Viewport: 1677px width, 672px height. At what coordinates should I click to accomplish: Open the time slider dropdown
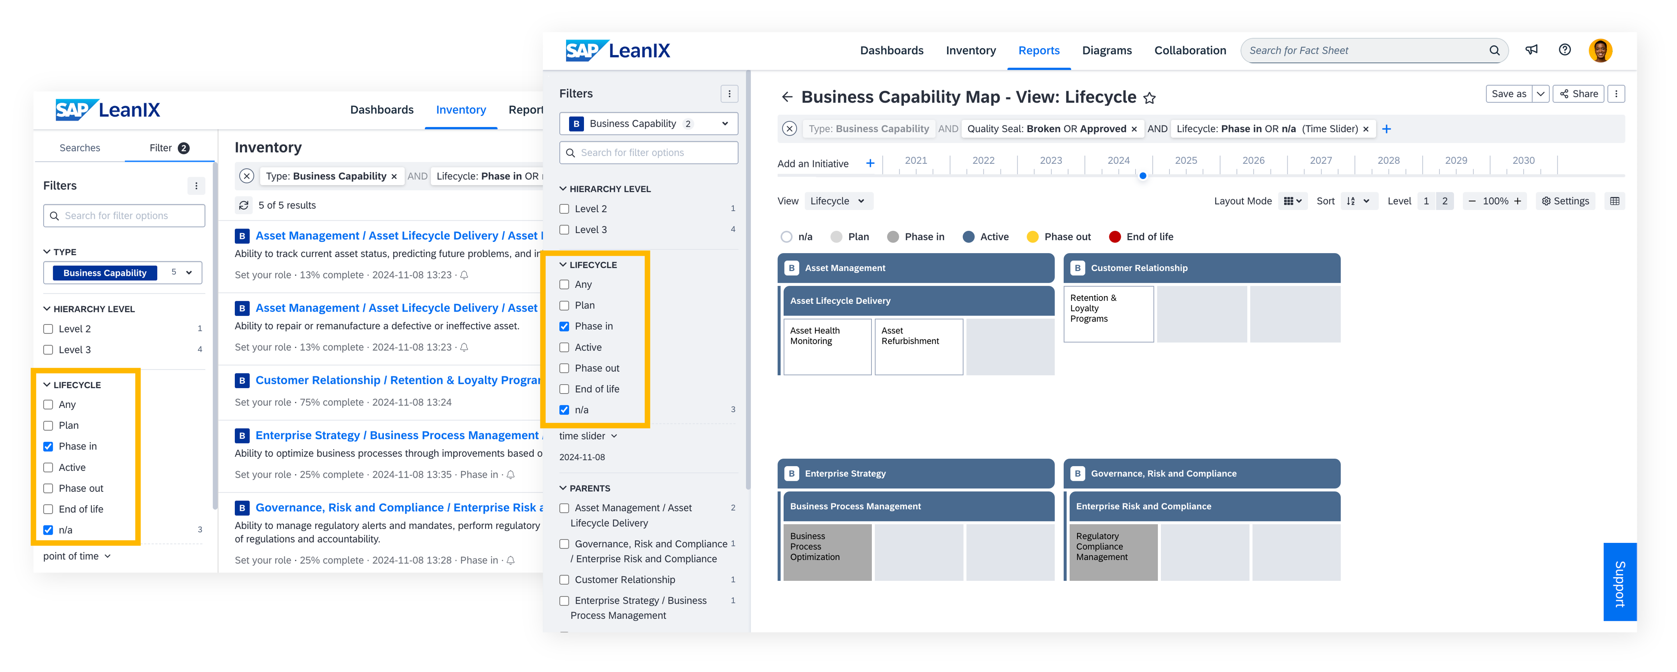588,436
